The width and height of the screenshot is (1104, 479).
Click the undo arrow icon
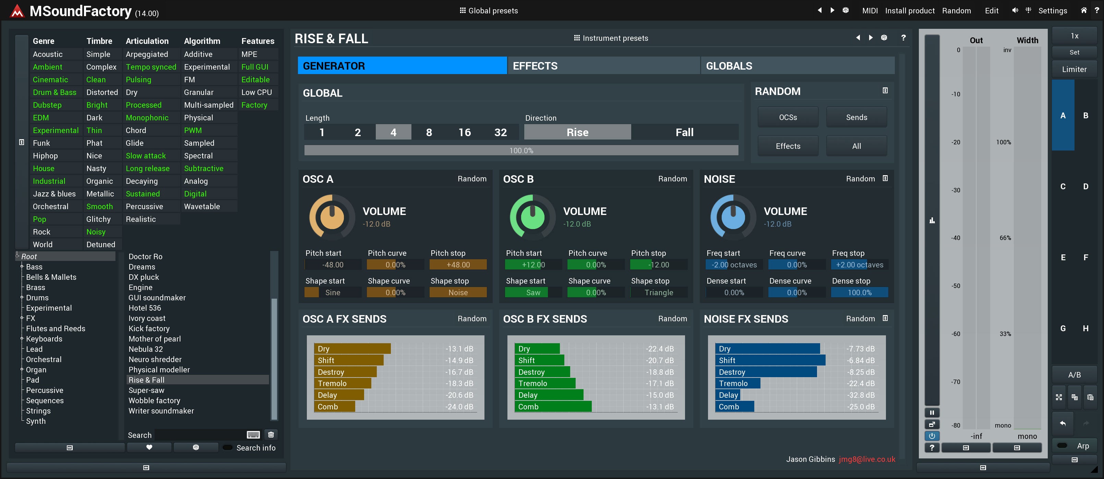tap(1063, 423)
